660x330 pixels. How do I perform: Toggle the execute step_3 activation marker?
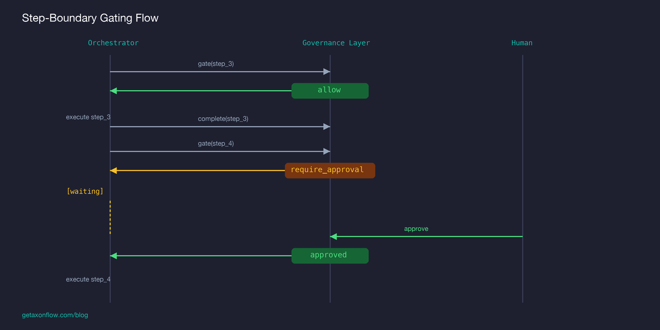(88, 117)
